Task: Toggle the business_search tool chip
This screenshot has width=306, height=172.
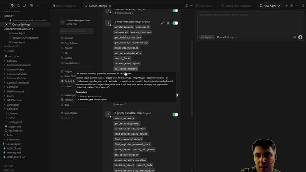Action: (124, 165)
